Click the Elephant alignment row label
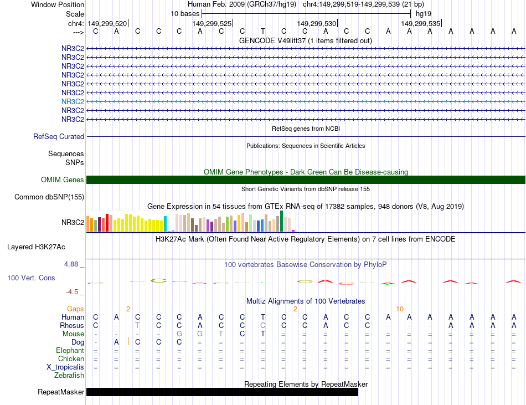This screenshot has height=405, width=526. 70,350
